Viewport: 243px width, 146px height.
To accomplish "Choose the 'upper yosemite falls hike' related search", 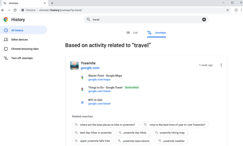I will (93, 141).
